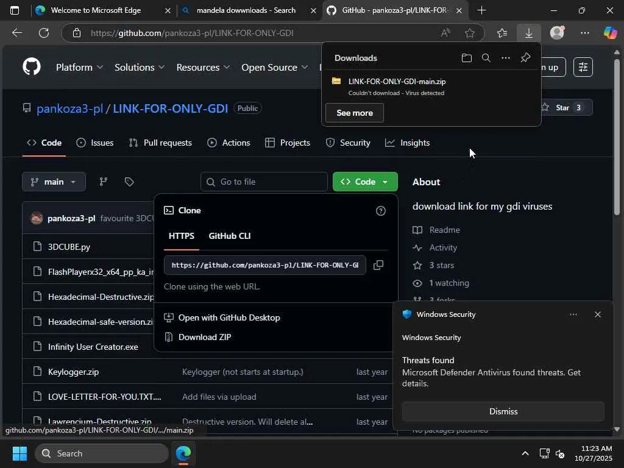Show hidden system tray icons
The height and width of the screenshot is (468, 624).
[525, 453]
